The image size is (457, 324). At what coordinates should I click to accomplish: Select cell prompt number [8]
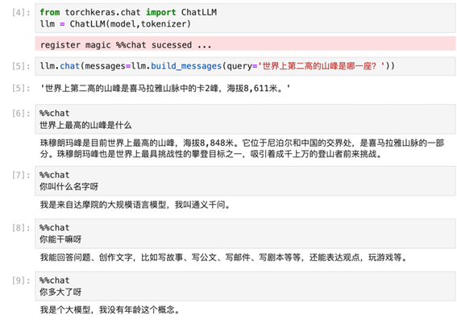pos(21,228)
